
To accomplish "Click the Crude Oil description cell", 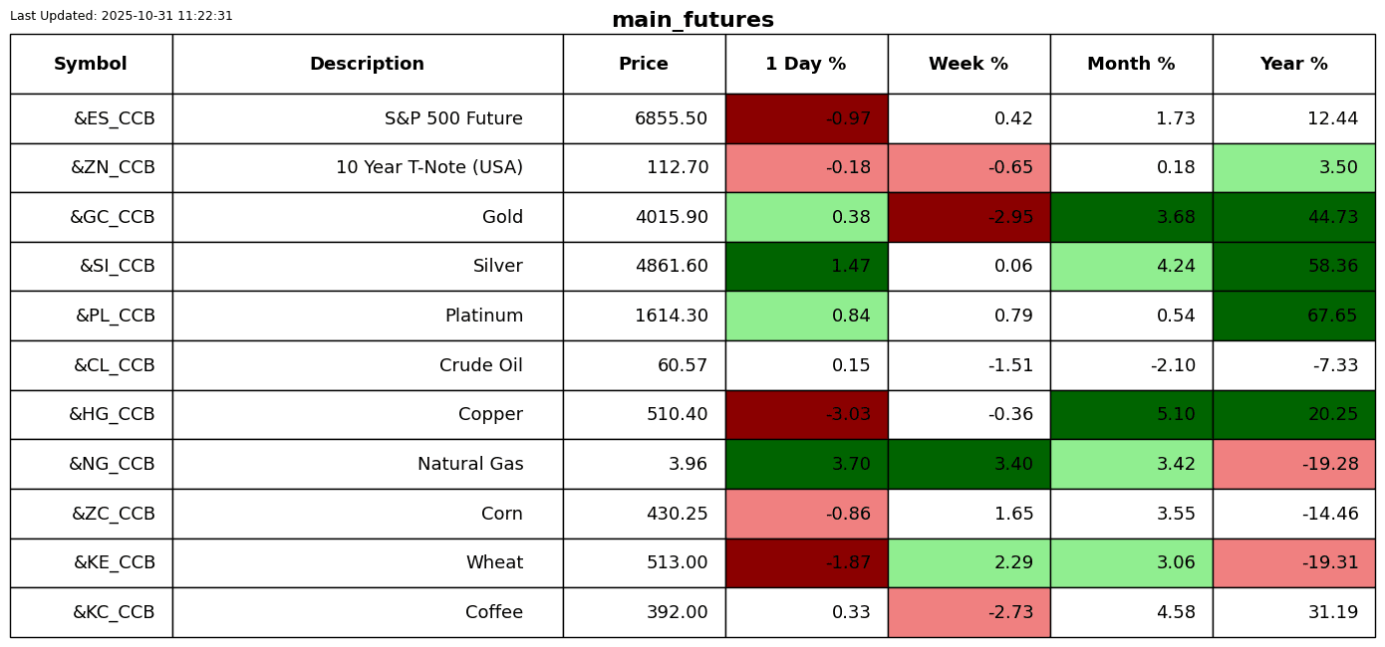I will 480,366.
